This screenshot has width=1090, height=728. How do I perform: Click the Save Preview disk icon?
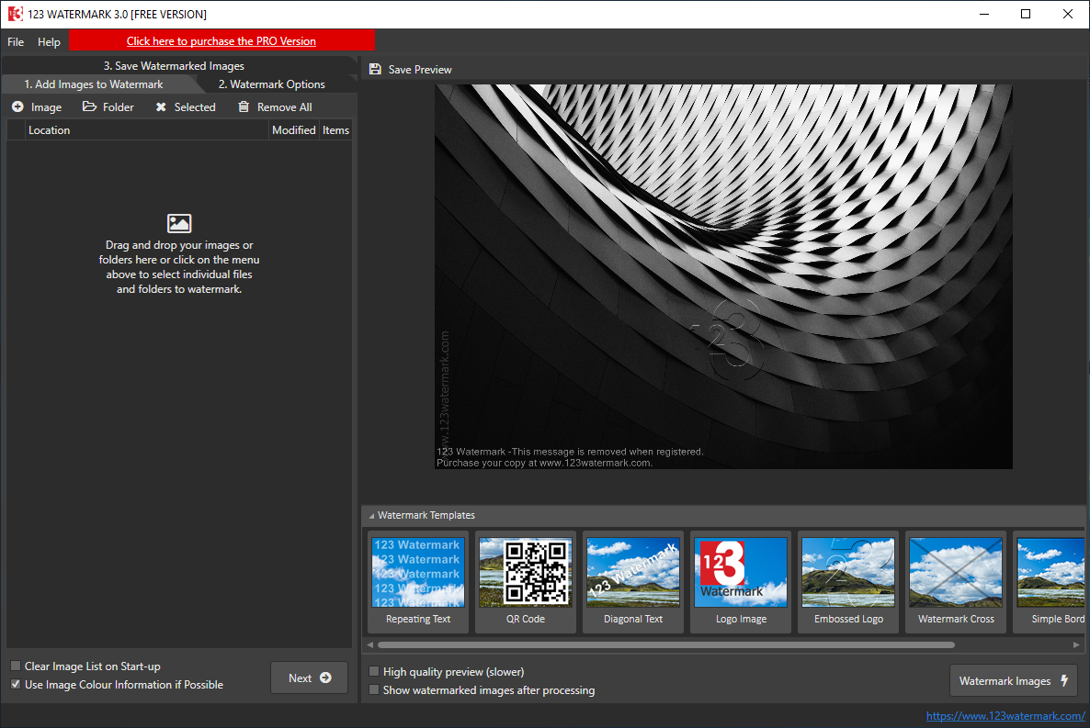point(374,69)
